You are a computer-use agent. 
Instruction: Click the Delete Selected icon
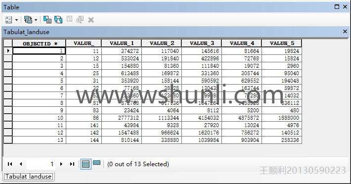click(x=90, y=20)
